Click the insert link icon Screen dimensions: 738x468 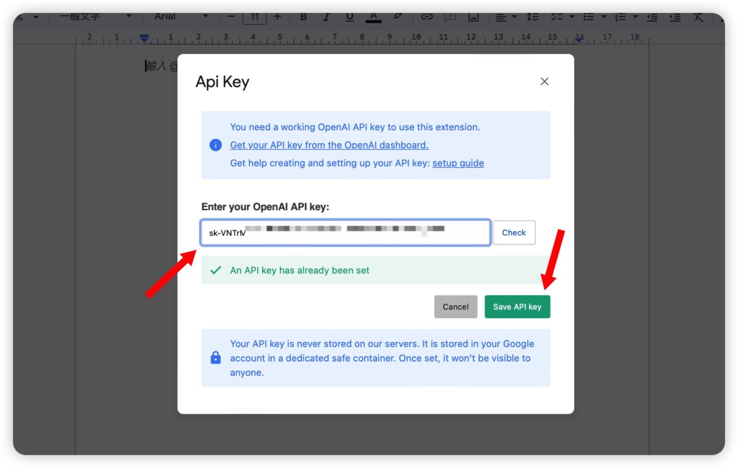pyautogui.click(x=427, y=17)
